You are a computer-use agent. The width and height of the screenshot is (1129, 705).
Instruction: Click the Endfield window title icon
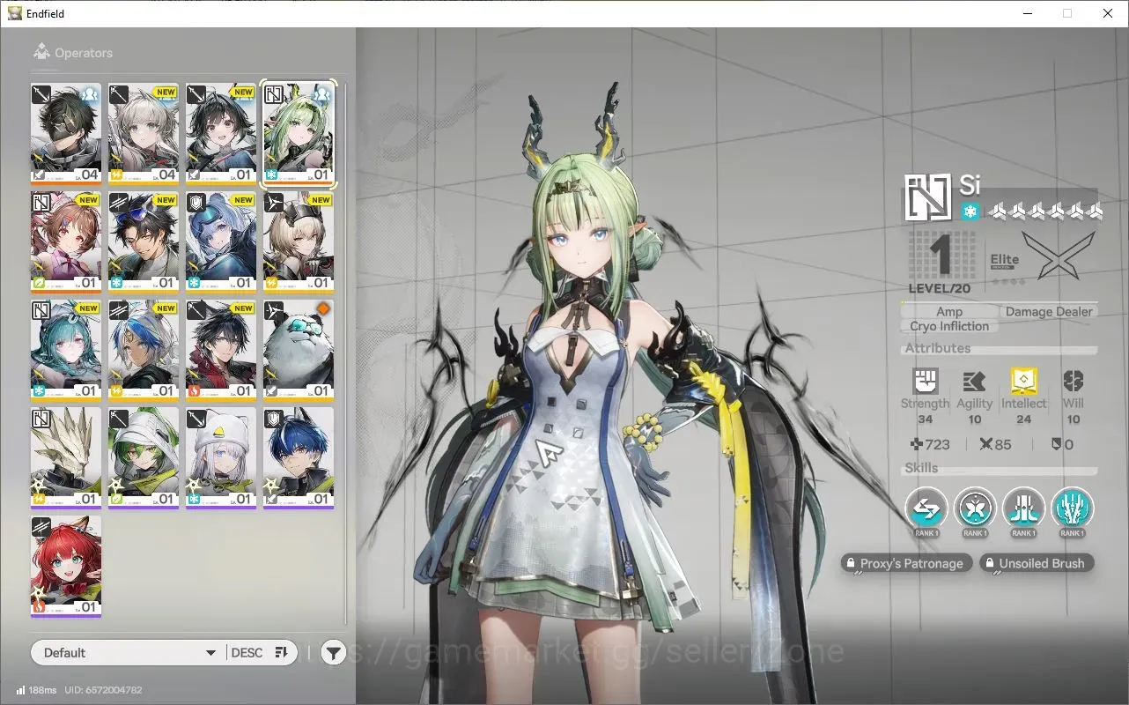click(14, 13)
